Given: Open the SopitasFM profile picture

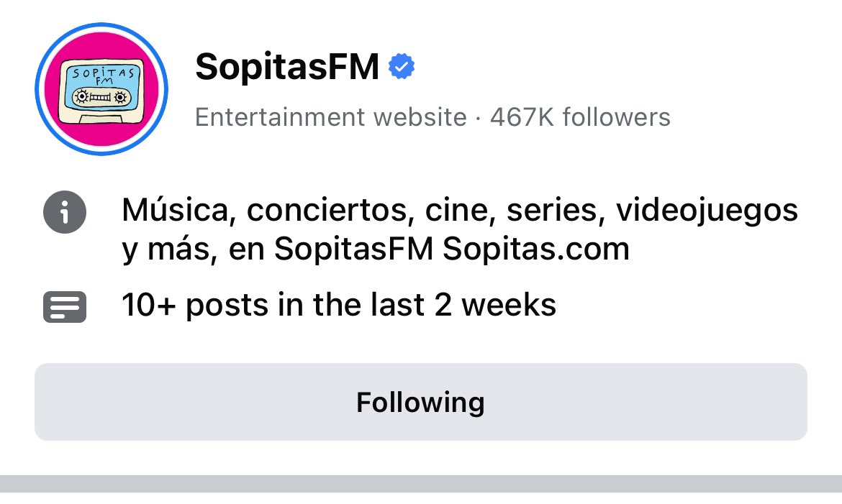Looking at the screenshot, I should 101,89.
